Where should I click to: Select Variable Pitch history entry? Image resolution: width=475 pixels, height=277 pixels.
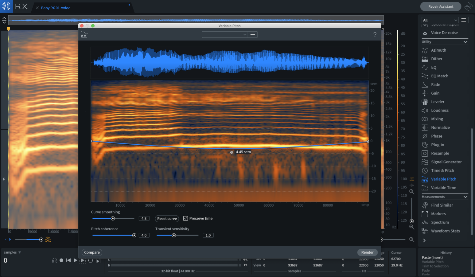(433, 262)
